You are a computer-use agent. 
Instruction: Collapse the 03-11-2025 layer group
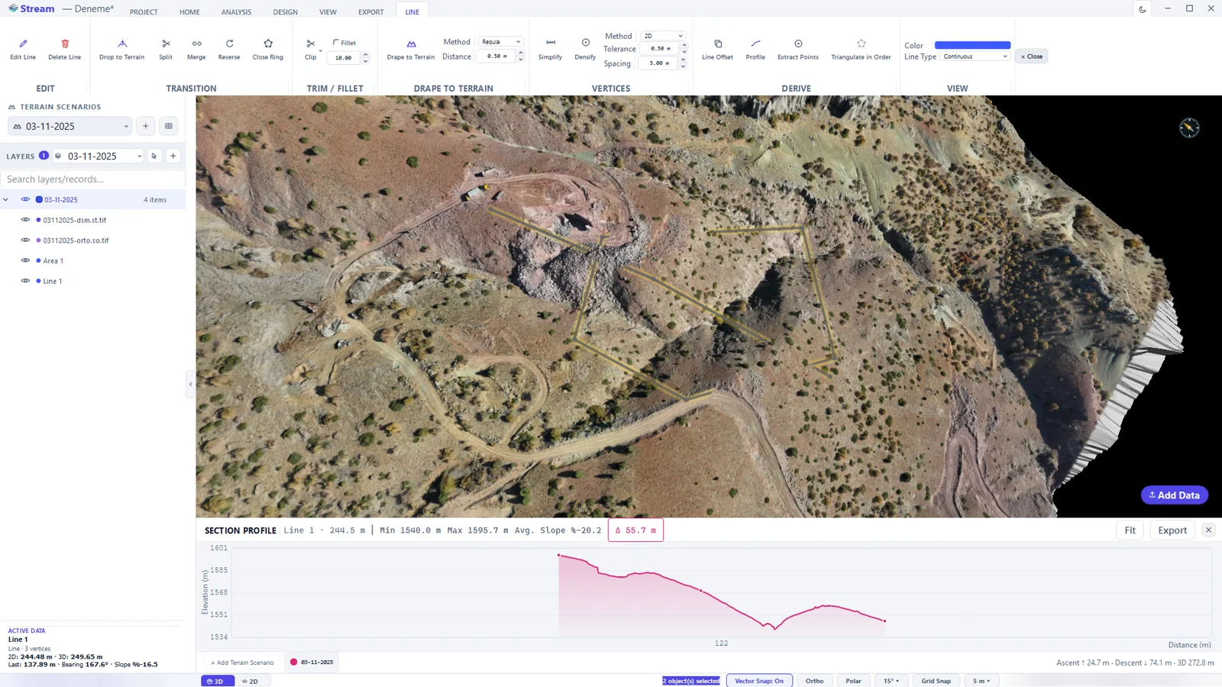pyautogui.click(x=6, y=200)
